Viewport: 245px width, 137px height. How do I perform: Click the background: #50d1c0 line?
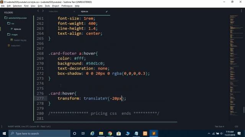pyautogui.click(x=81, y=64)
